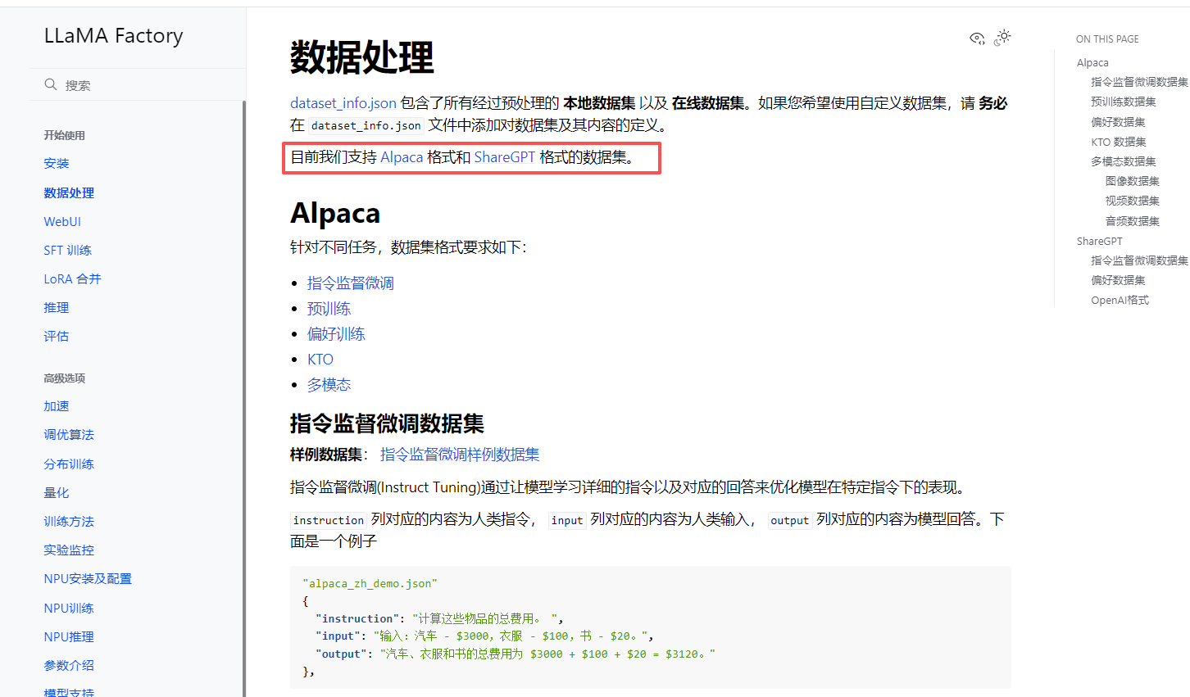Click the Alpaca section heading
Viewport: 1190px width, 697px height.
335,213
